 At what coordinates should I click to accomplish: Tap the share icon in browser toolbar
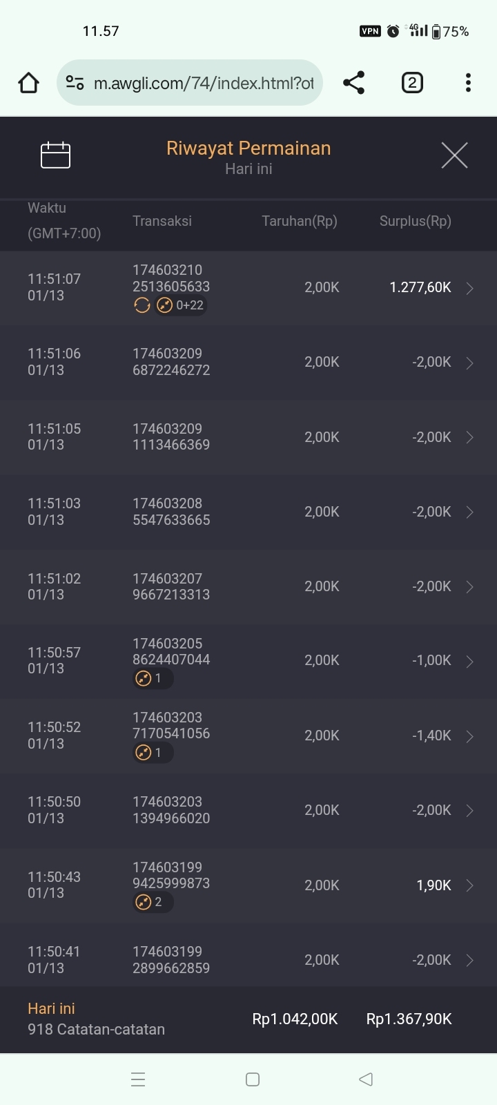[353, 83]
